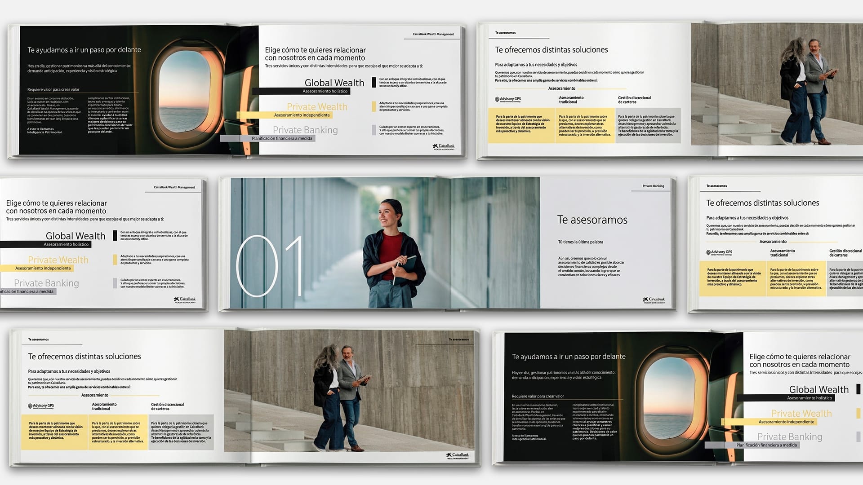Click the black square beside Global Wealth, top-left brochure
This screenshot has height=485, width=863.
(x=374, y=82)
